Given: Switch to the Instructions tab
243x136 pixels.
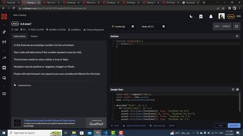Looking at the screenshot, I should tap(19, 36).
